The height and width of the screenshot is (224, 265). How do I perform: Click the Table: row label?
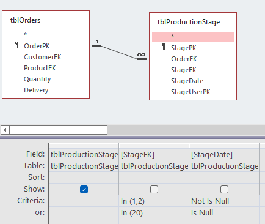coord(34,166)
